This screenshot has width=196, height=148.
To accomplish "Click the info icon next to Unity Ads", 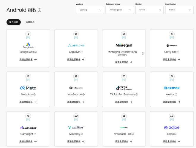I will click(x=178, y=52).
